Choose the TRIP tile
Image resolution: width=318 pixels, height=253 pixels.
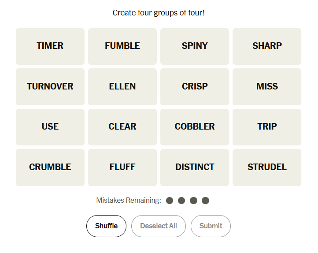pyautogui.click(x=267, y=127)
